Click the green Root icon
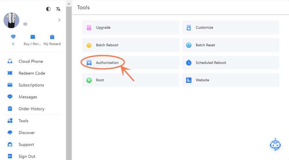This screenshot has width=289, height=160. tap(89, 80)
